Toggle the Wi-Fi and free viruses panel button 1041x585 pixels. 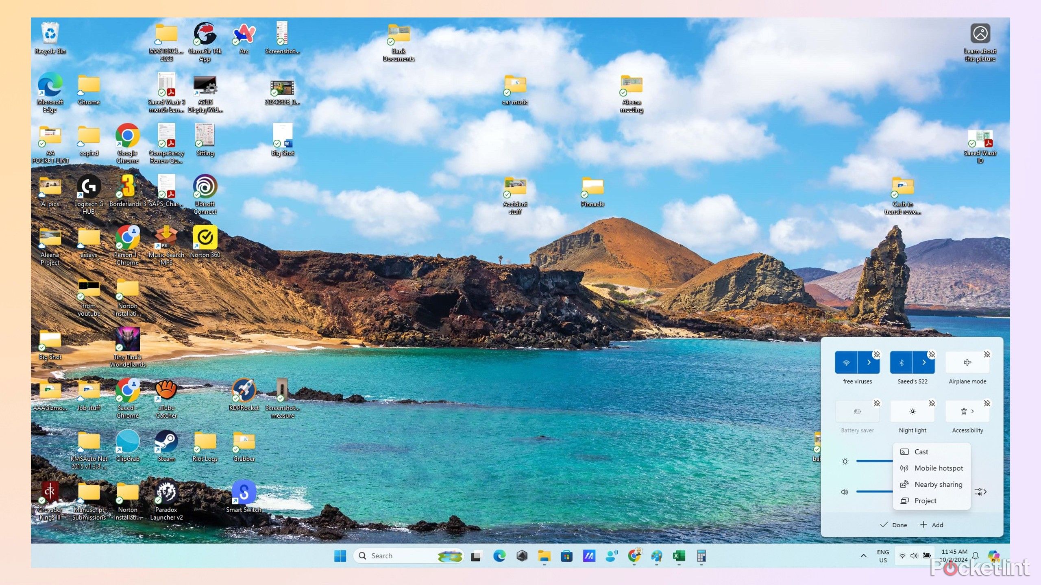point(847,362)
